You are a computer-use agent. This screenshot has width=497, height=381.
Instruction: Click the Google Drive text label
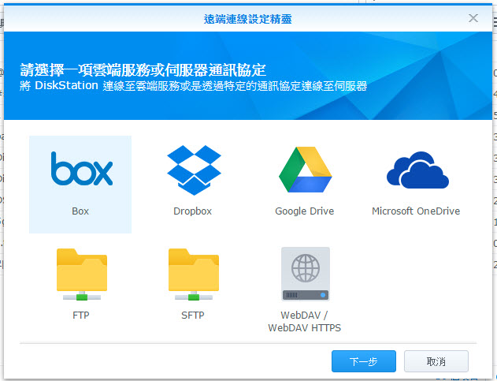(x=305, y=211)
